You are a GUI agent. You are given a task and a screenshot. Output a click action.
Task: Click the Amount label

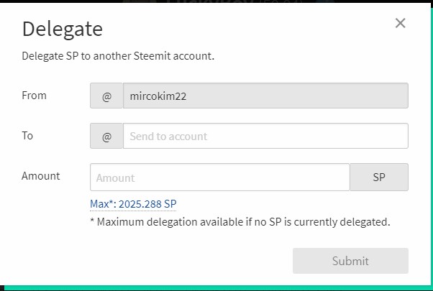(x=41, y=175)
